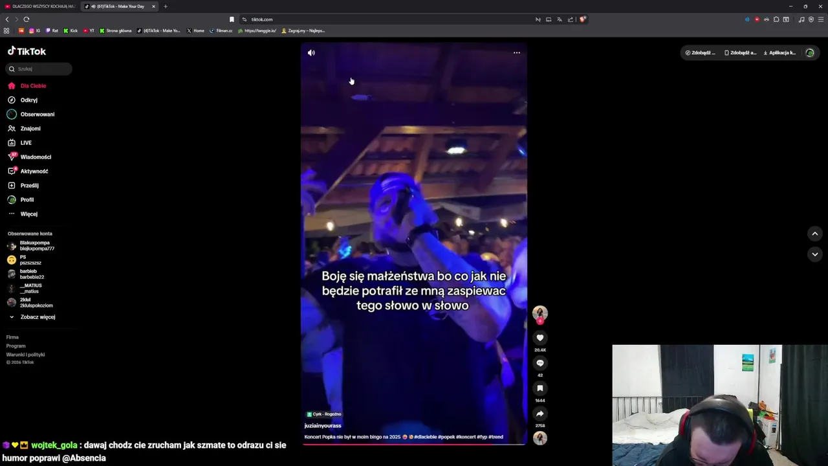
Task: Switch to the DLACZEGO WSZYSCY KOCHAJĄ tab
Action: (x=40, y=6)
